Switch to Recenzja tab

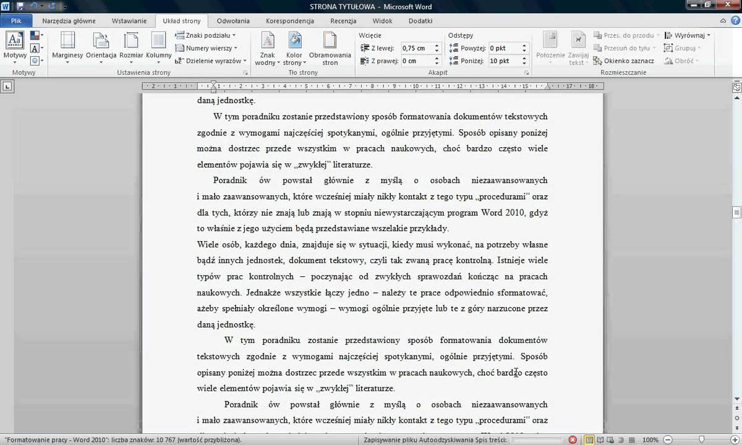[x=343, y=20]
